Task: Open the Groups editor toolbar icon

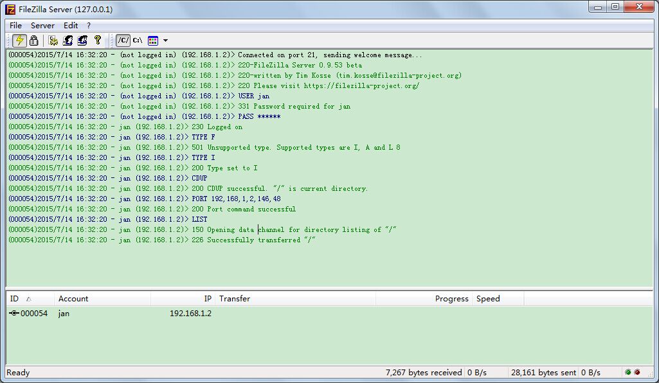Action: [x=82, y=40]
